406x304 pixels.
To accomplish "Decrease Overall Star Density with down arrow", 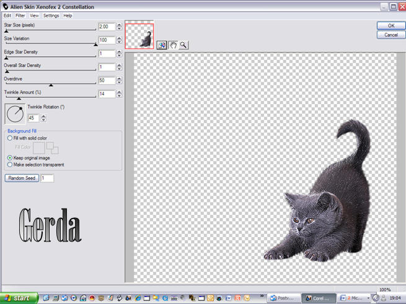I will [119, 69].
